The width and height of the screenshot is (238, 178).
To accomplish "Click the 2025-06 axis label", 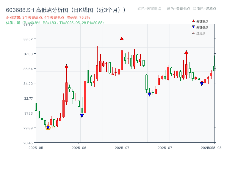I will pyautogui.click(x=78, y=147).
